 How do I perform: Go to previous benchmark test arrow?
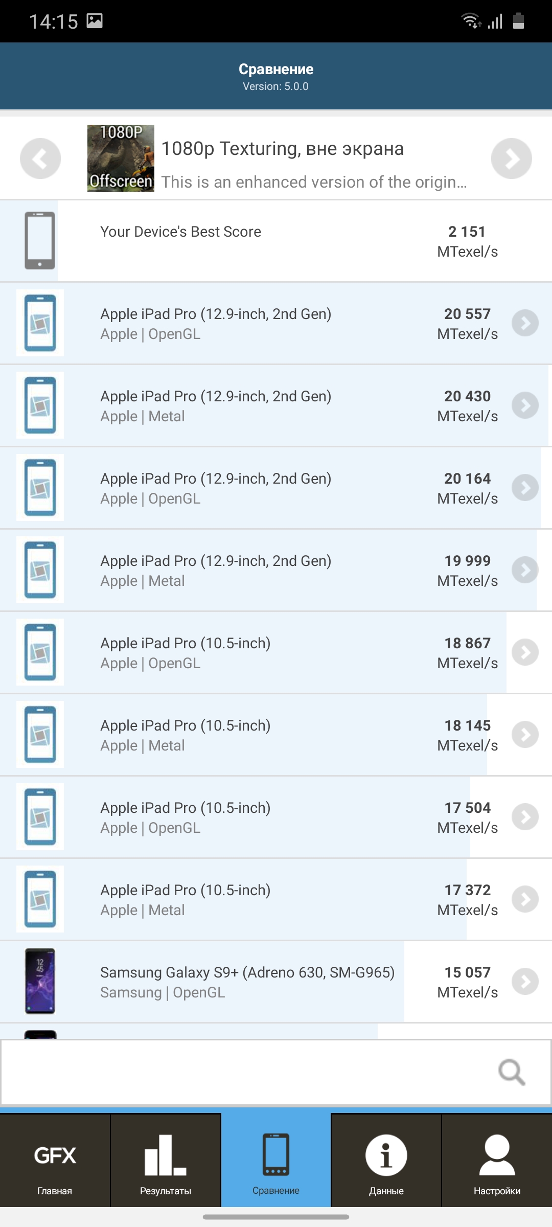tap(40, 158)
